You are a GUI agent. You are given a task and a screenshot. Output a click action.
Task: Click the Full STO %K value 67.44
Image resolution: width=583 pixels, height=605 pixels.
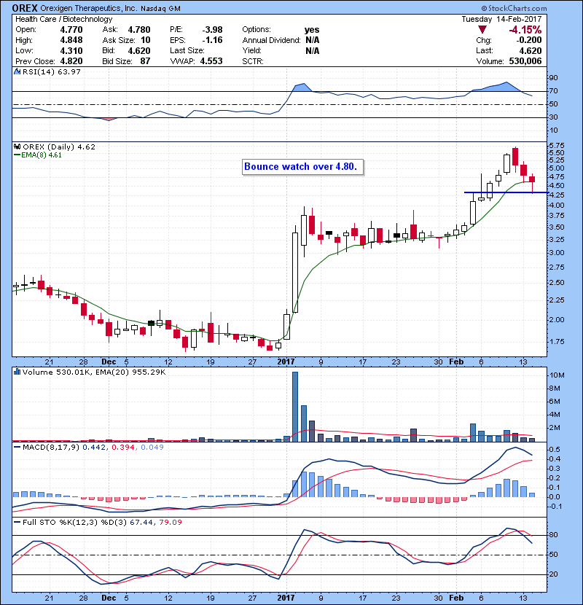point(141,522)
